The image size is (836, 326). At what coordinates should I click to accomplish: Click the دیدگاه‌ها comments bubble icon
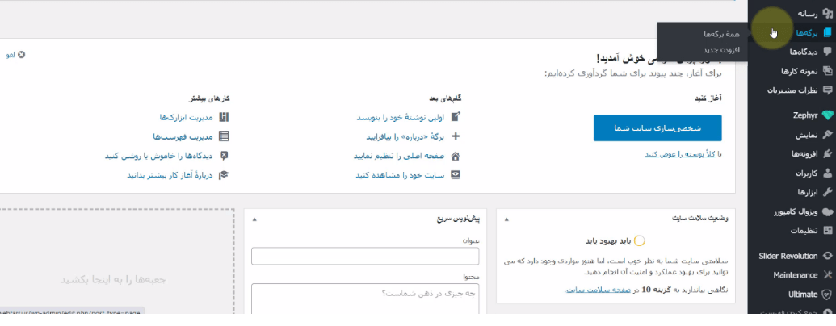[x=827, y=52]
